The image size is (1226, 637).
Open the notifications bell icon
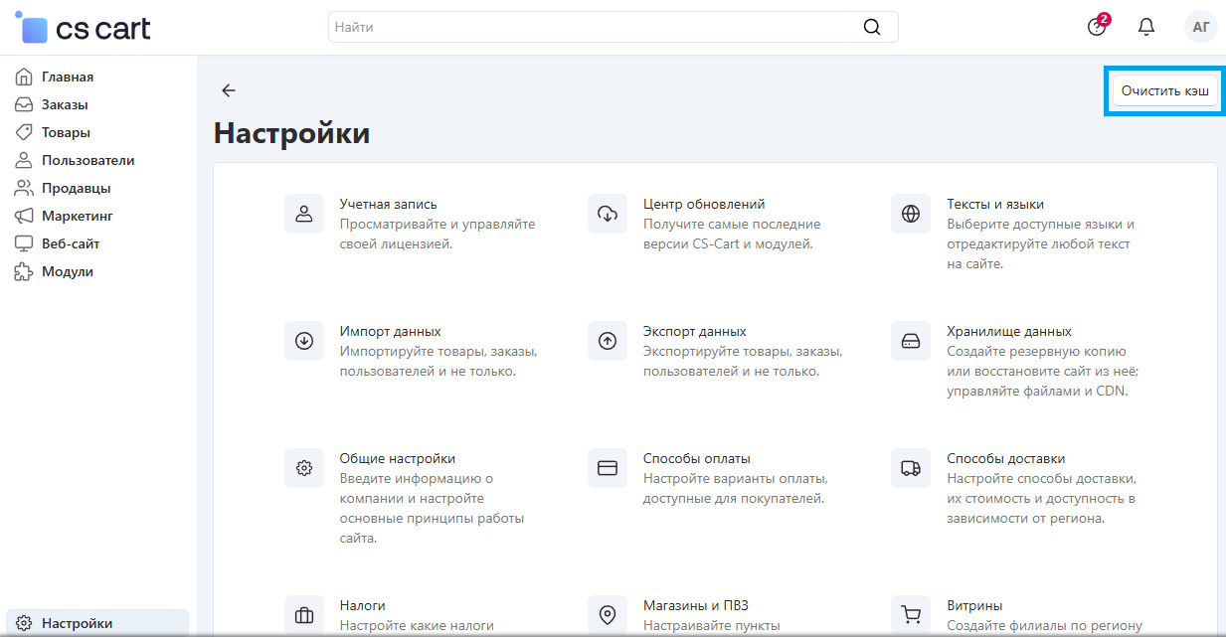(1146, 27)
